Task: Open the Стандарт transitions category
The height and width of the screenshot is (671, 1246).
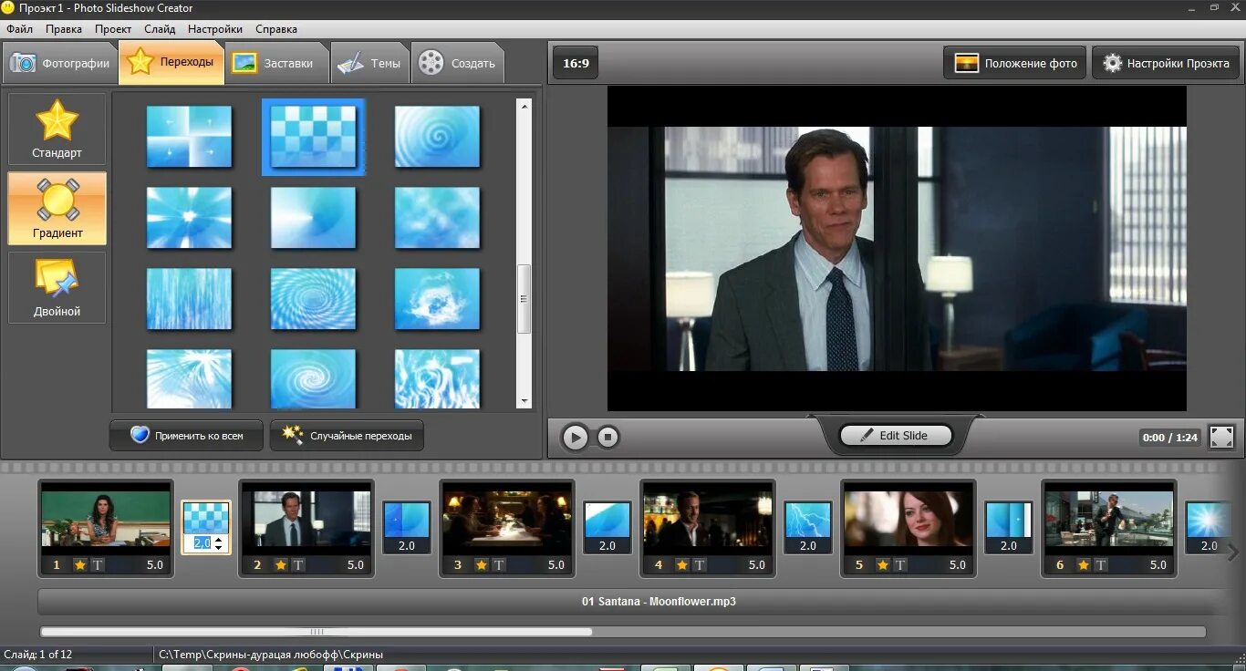Action: 57,129
